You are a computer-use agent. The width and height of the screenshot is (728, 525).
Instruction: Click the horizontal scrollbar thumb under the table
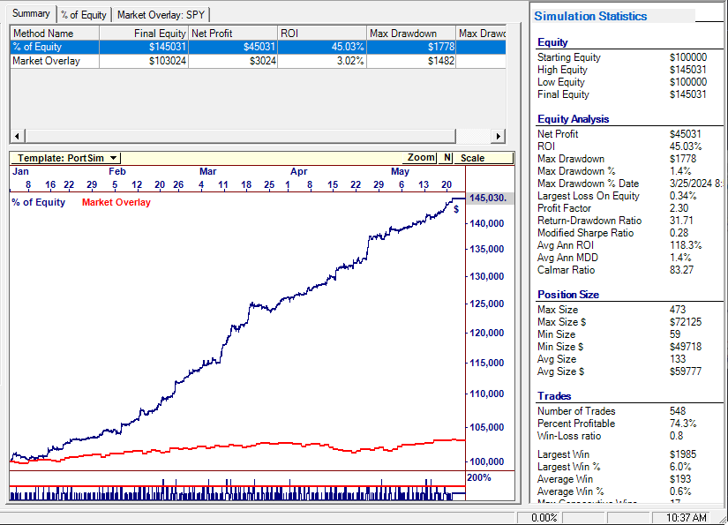point(241,136)
